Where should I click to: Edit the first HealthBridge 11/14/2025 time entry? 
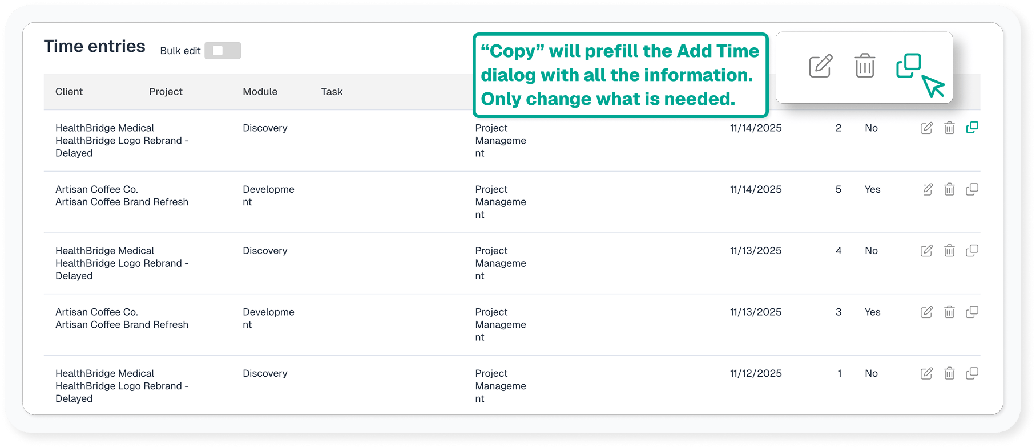coord(926,128)
